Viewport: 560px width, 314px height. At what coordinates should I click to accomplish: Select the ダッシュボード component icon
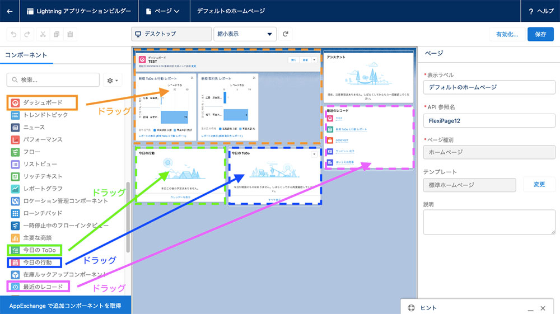pos(15,103)
